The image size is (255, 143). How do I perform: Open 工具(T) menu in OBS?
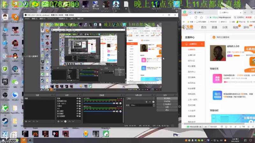pos(72,19)
